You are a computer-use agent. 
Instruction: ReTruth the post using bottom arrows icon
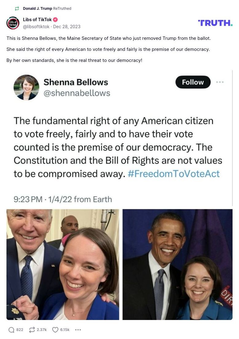(x=32, y=330)
